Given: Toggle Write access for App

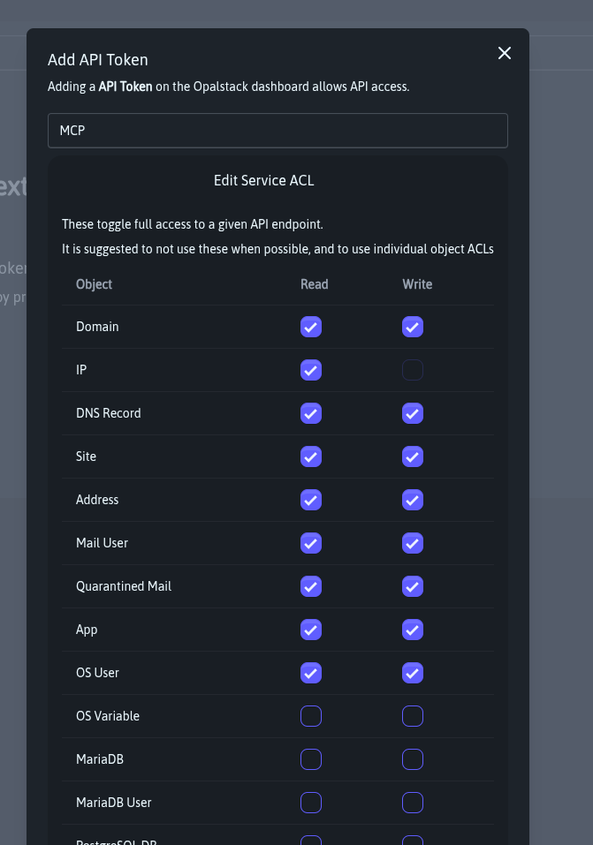Looking at the screenshot, I should tap(413, 630).
